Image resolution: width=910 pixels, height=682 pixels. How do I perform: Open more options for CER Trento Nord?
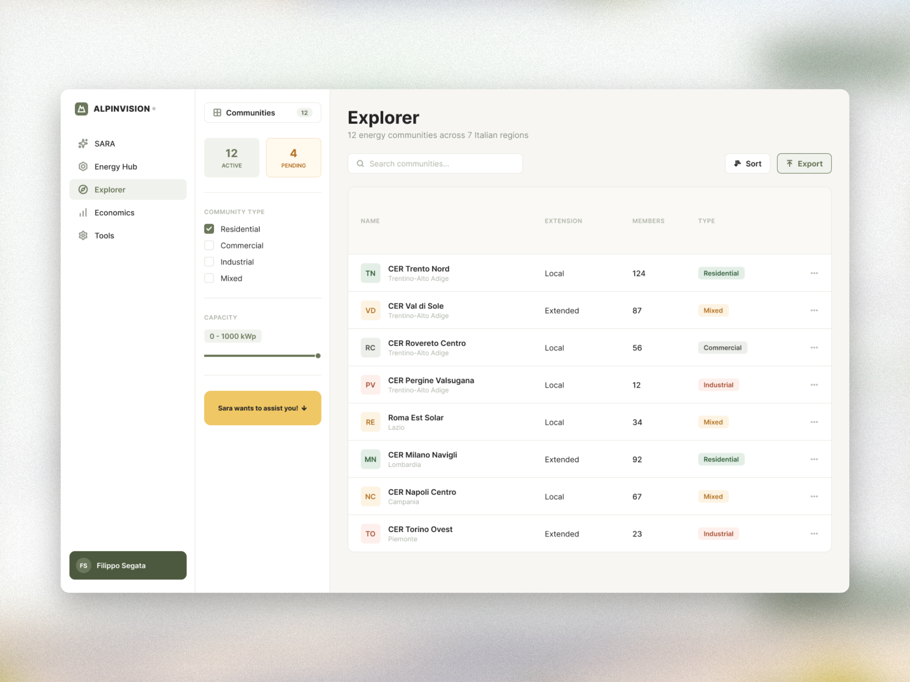point(814,274)
